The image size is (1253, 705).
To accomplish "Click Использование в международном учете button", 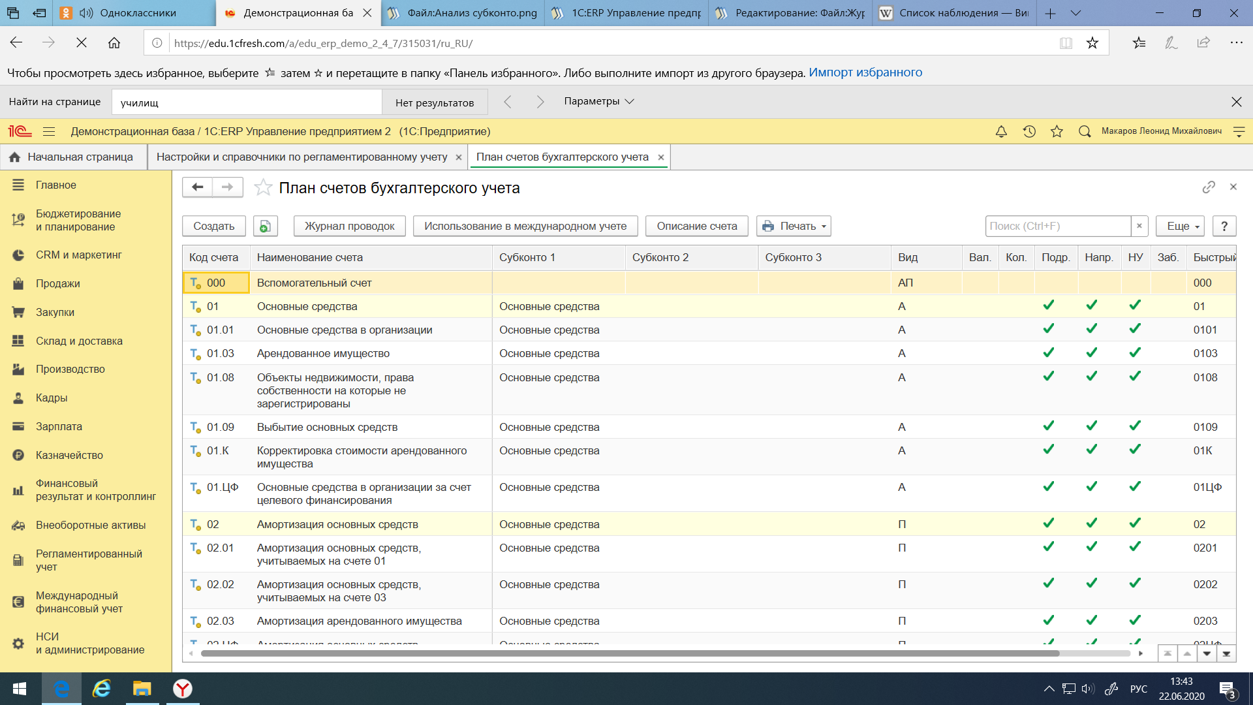I will 525,226.
